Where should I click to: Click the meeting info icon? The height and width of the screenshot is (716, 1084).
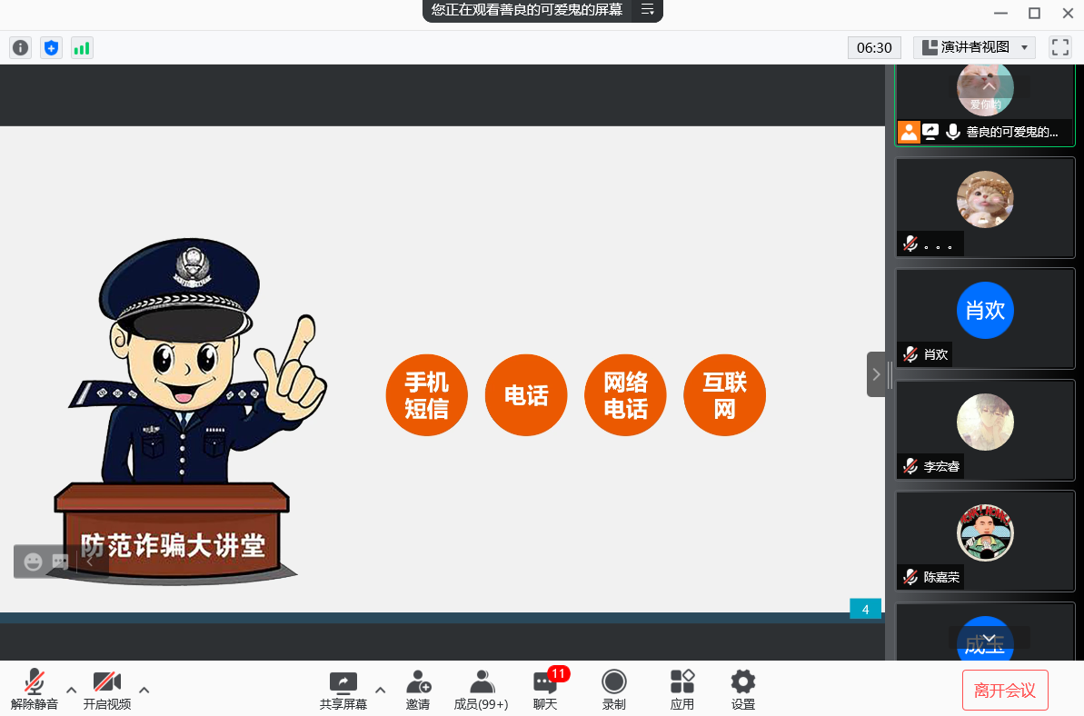coord(20,48)
